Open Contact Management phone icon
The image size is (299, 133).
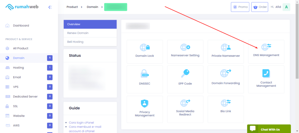tap(266, 73)
